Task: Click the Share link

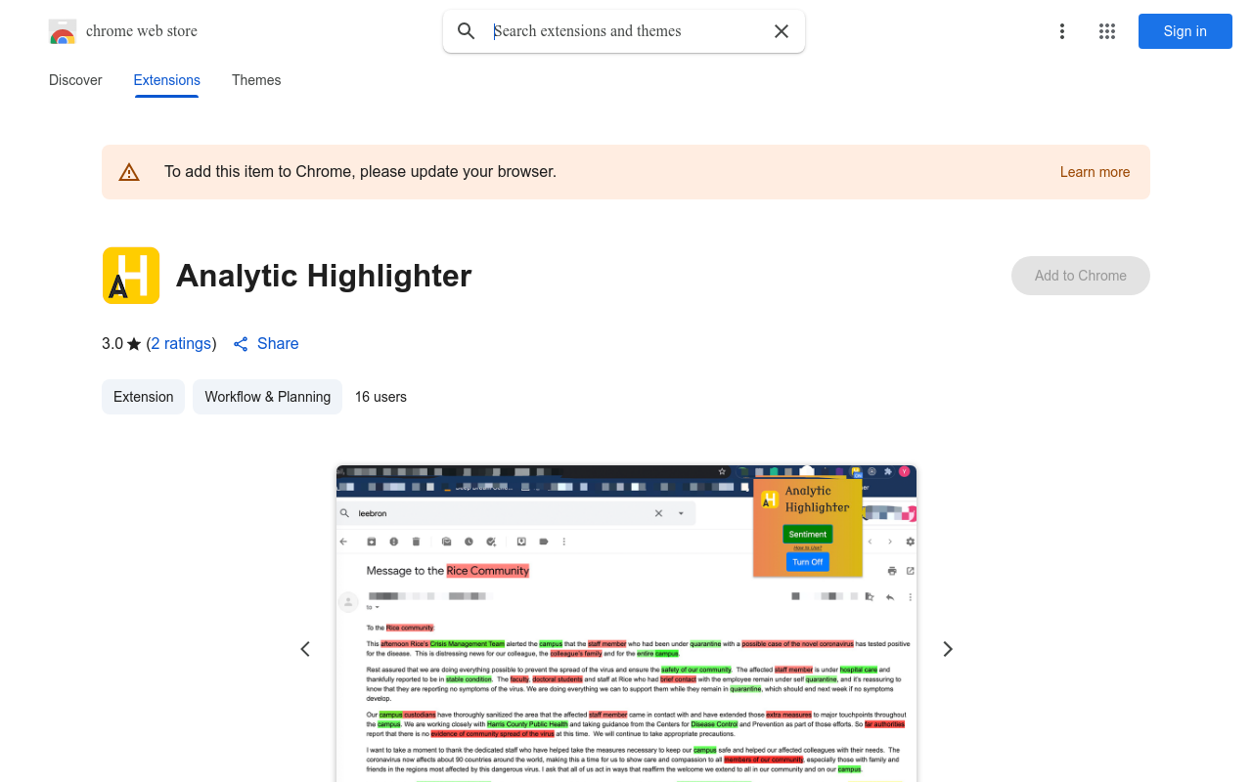Action: click(x=266, y=343)
